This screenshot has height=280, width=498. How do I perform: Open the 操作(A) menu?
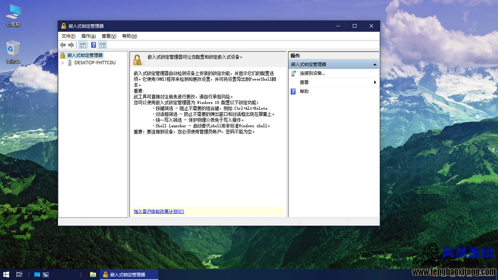(x=88, y=36)
